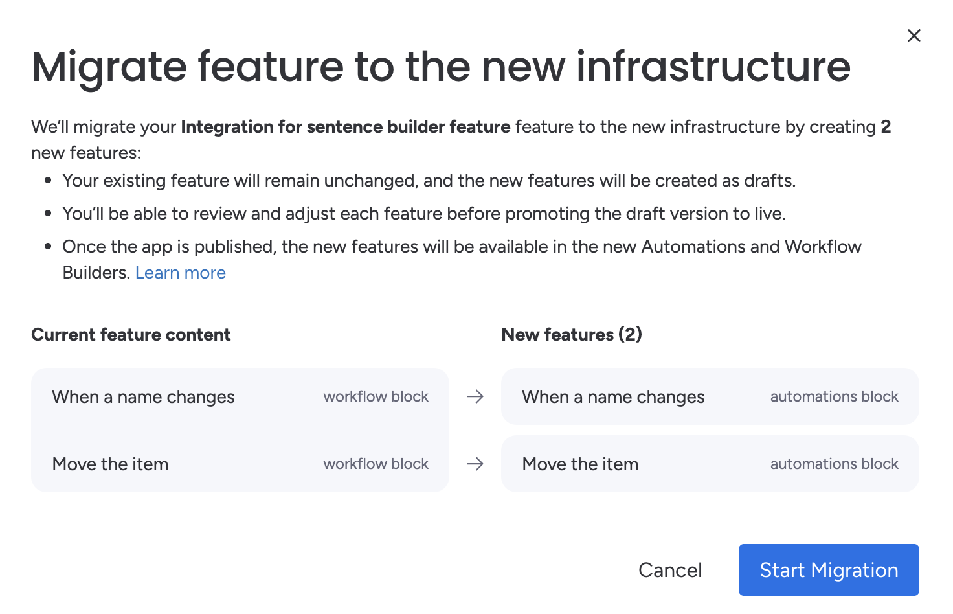953x614 pixels.
Task: Click 'automations block' label for Move the item
Action: (834, 464)
